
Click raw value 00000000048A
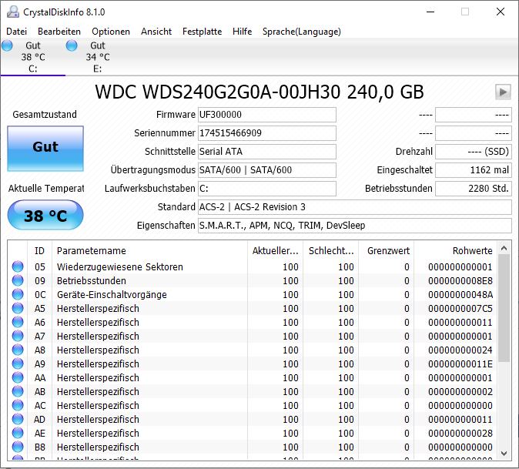click(x=460, y=295)
